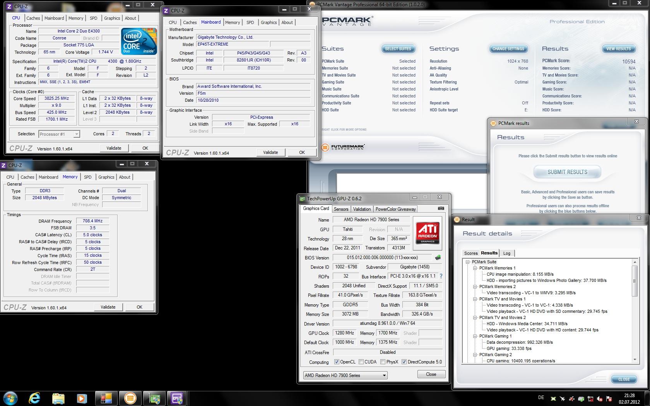Click Validate in the CPU-Z Memory window
650x406 pixels.
pos(108,307)
